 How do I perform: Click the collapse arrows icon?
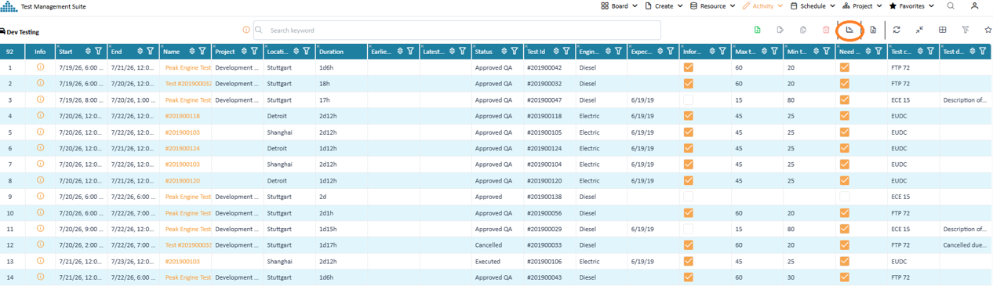pyautogui.click(x=919, y=30)
